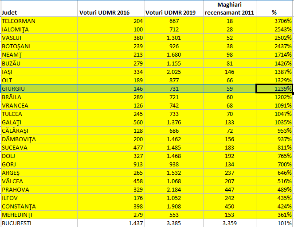Select the CONSTANŢA census value 450

pyautogui.click(x=230, y=206)
